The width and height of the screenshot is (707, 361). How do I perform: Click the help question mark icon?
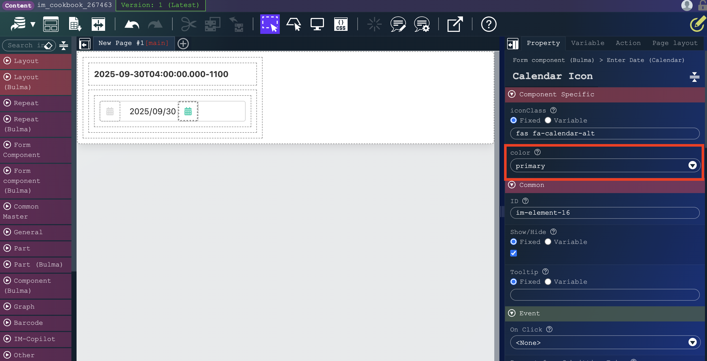[489, 25]
